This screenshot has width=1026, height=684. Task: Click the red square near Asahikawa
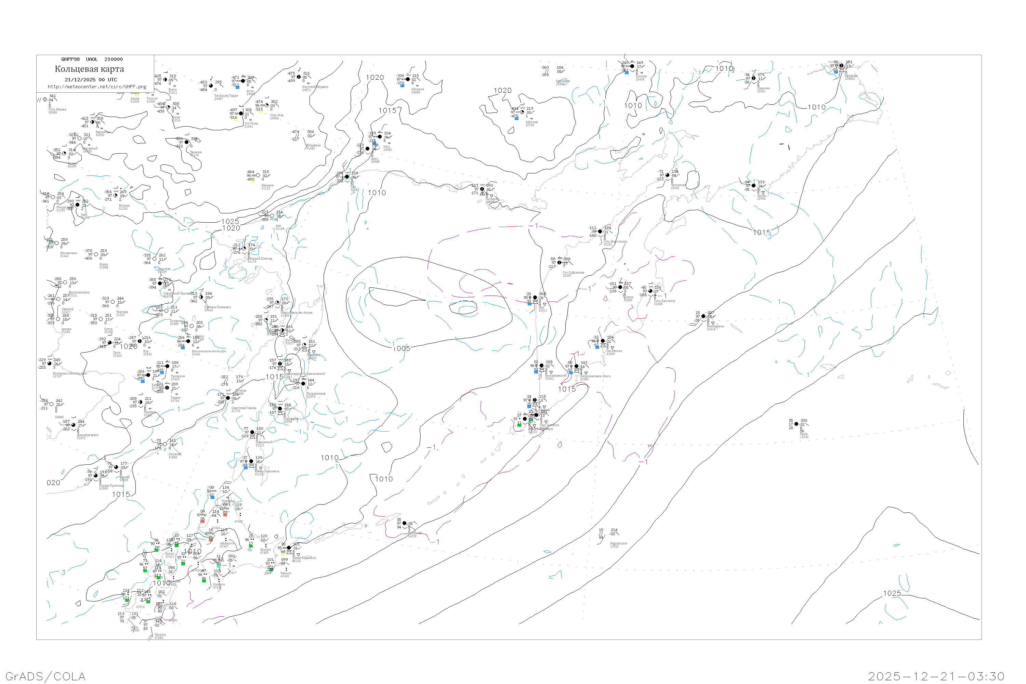[211, 540]
